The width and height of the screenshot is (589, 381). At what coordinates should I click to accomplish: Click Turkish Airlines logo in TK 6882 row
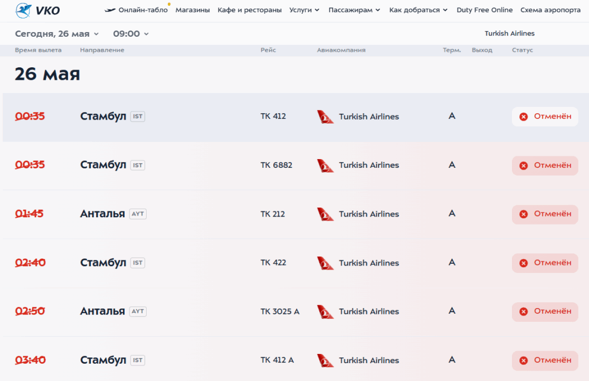[326, 166]
